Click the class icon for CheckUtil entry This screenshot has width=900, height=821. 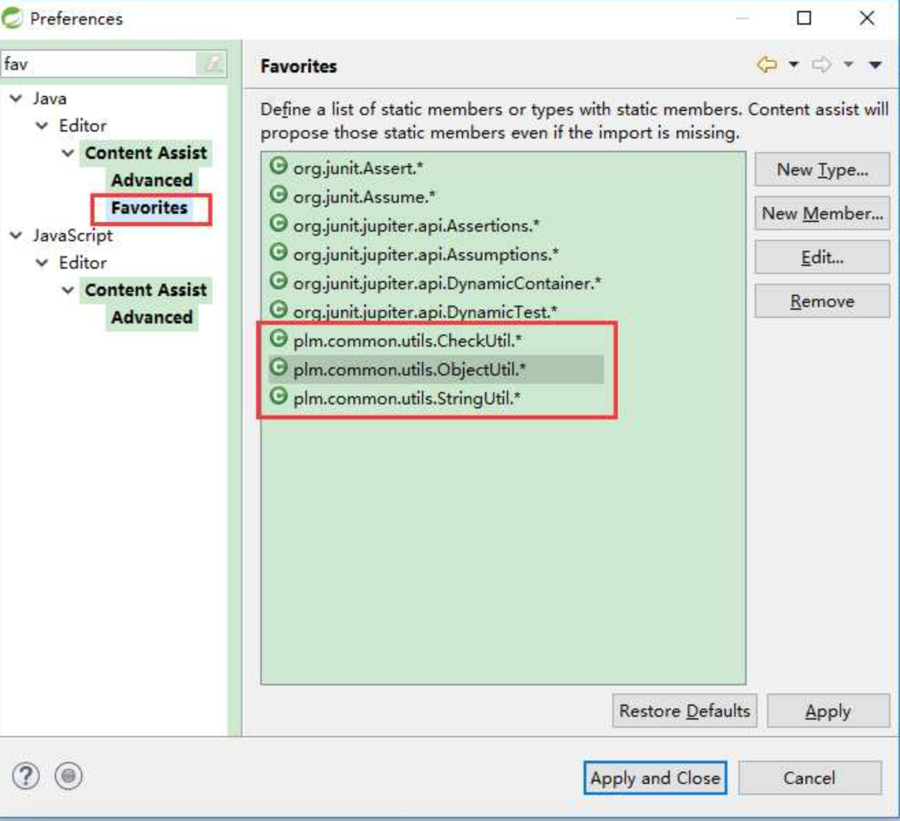(278, 339)
